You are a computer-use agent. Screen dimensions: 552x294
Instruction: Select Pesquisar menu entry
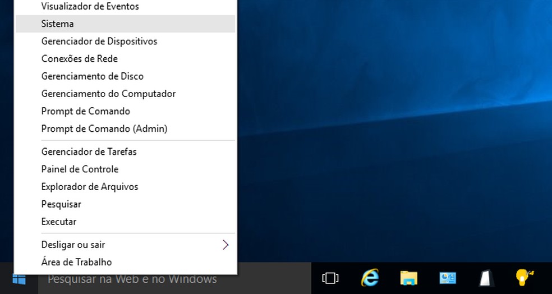coord(125,204)
